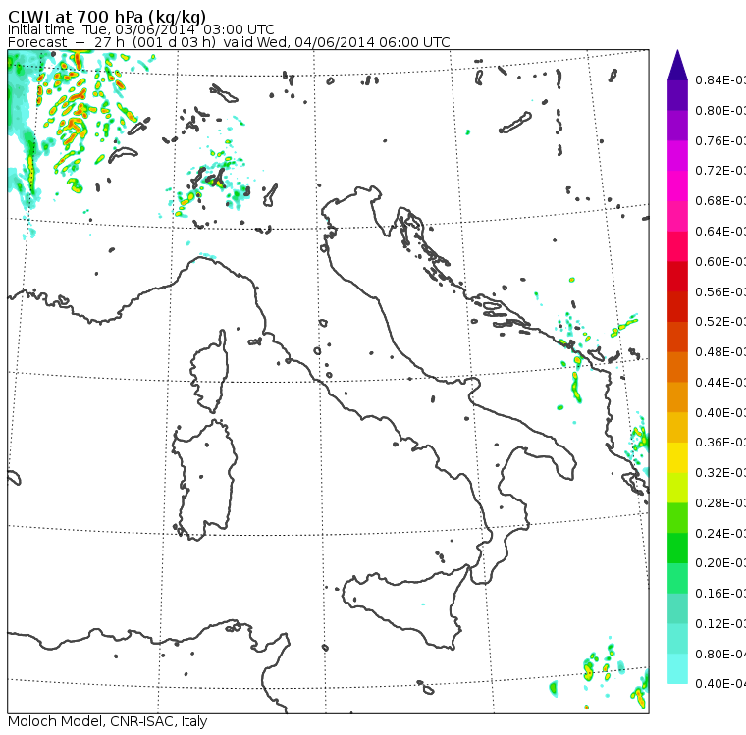
Task: Select lightest cyan segment between 0.40E-04 and 0.80E-04
Action: click(677, 669)
